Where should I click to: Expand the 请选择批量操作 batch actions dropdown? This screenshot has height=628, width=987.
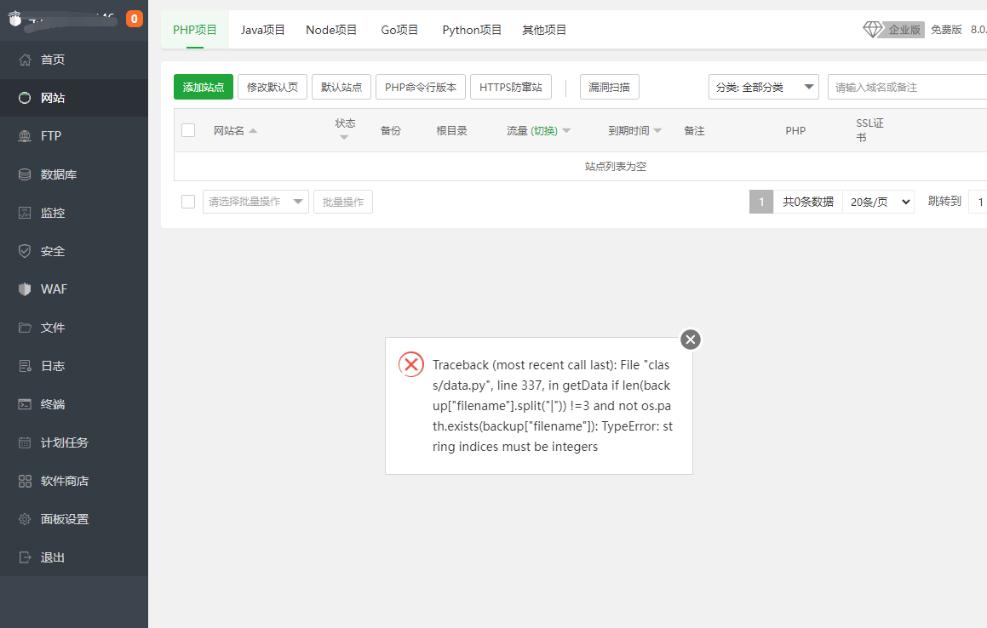click(255, 201)
